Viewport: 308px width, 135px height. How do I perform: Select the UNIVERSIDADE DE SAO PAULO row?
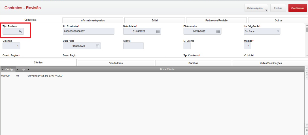(x=152, y=76)
